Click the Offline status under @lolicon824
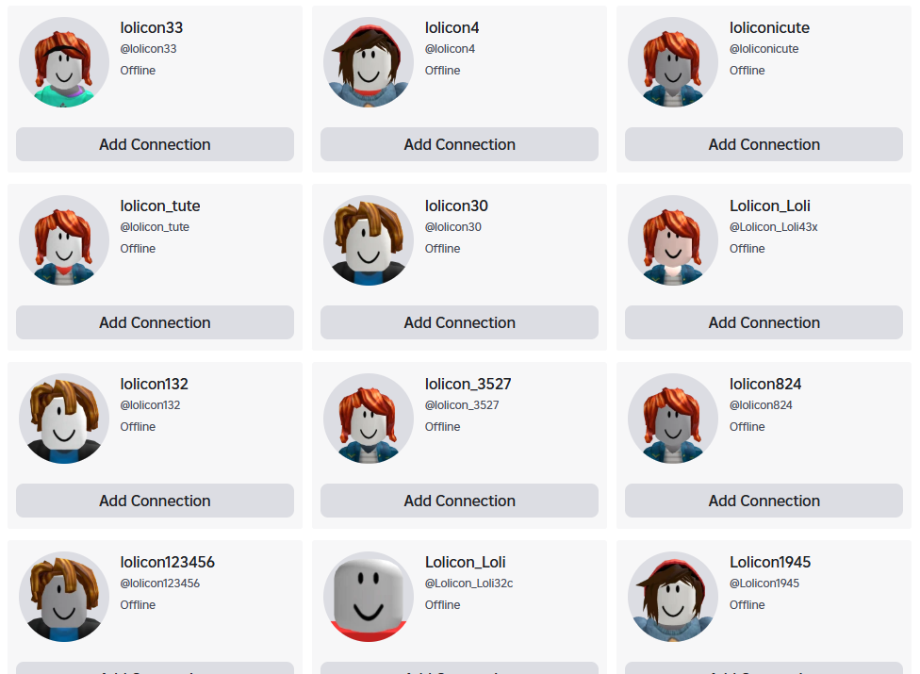 point(747,427)
